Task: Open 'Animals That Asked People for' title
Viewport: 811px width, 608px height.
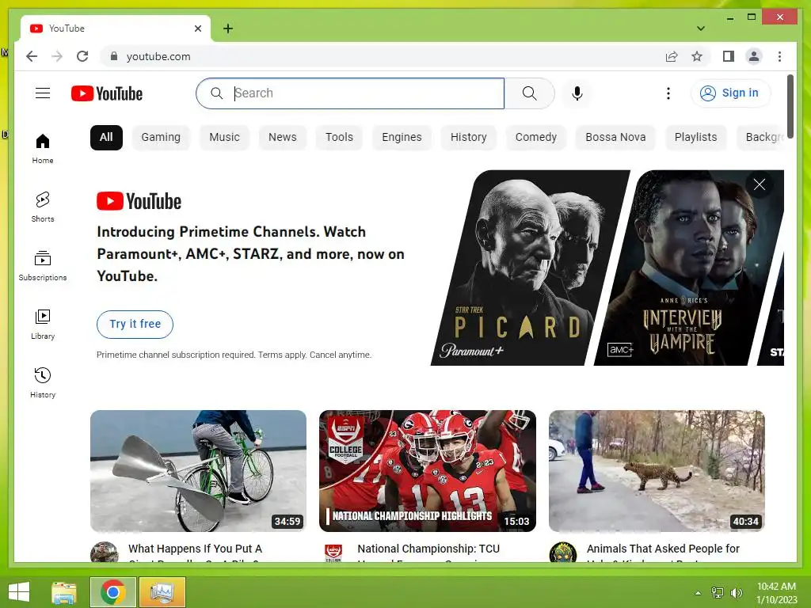Action: (663, 549)
